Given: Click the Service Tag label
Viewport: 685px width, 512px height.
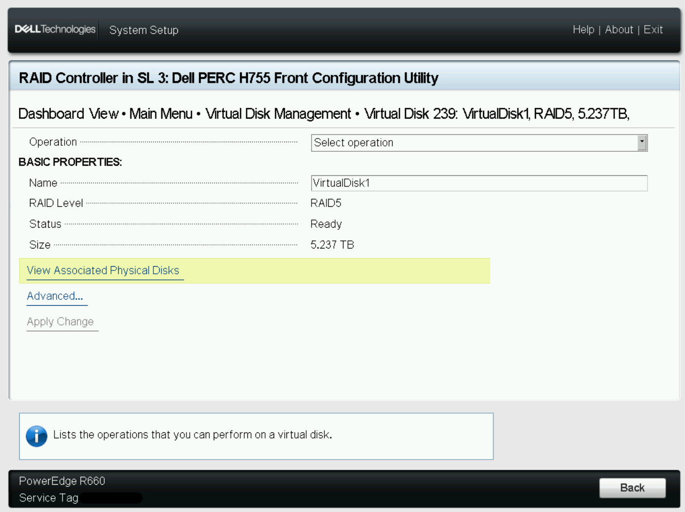Looking at the screenshot, I should [x=49, y=498].
